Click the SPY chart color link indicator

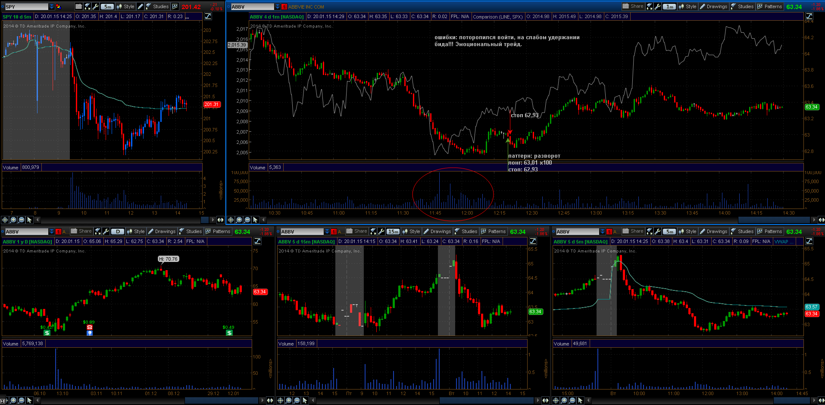58,6
